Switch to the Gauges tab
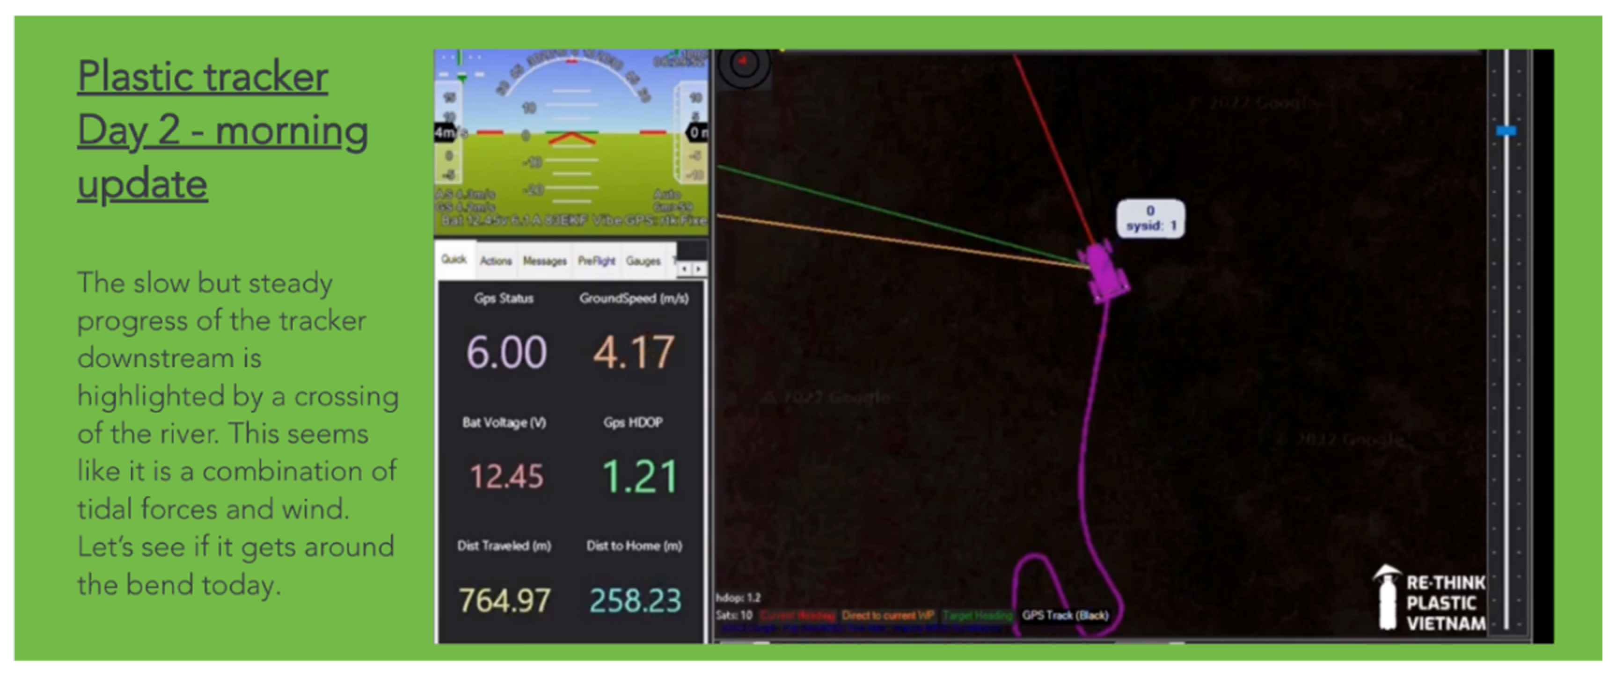1616x677 pixels. 643,261
